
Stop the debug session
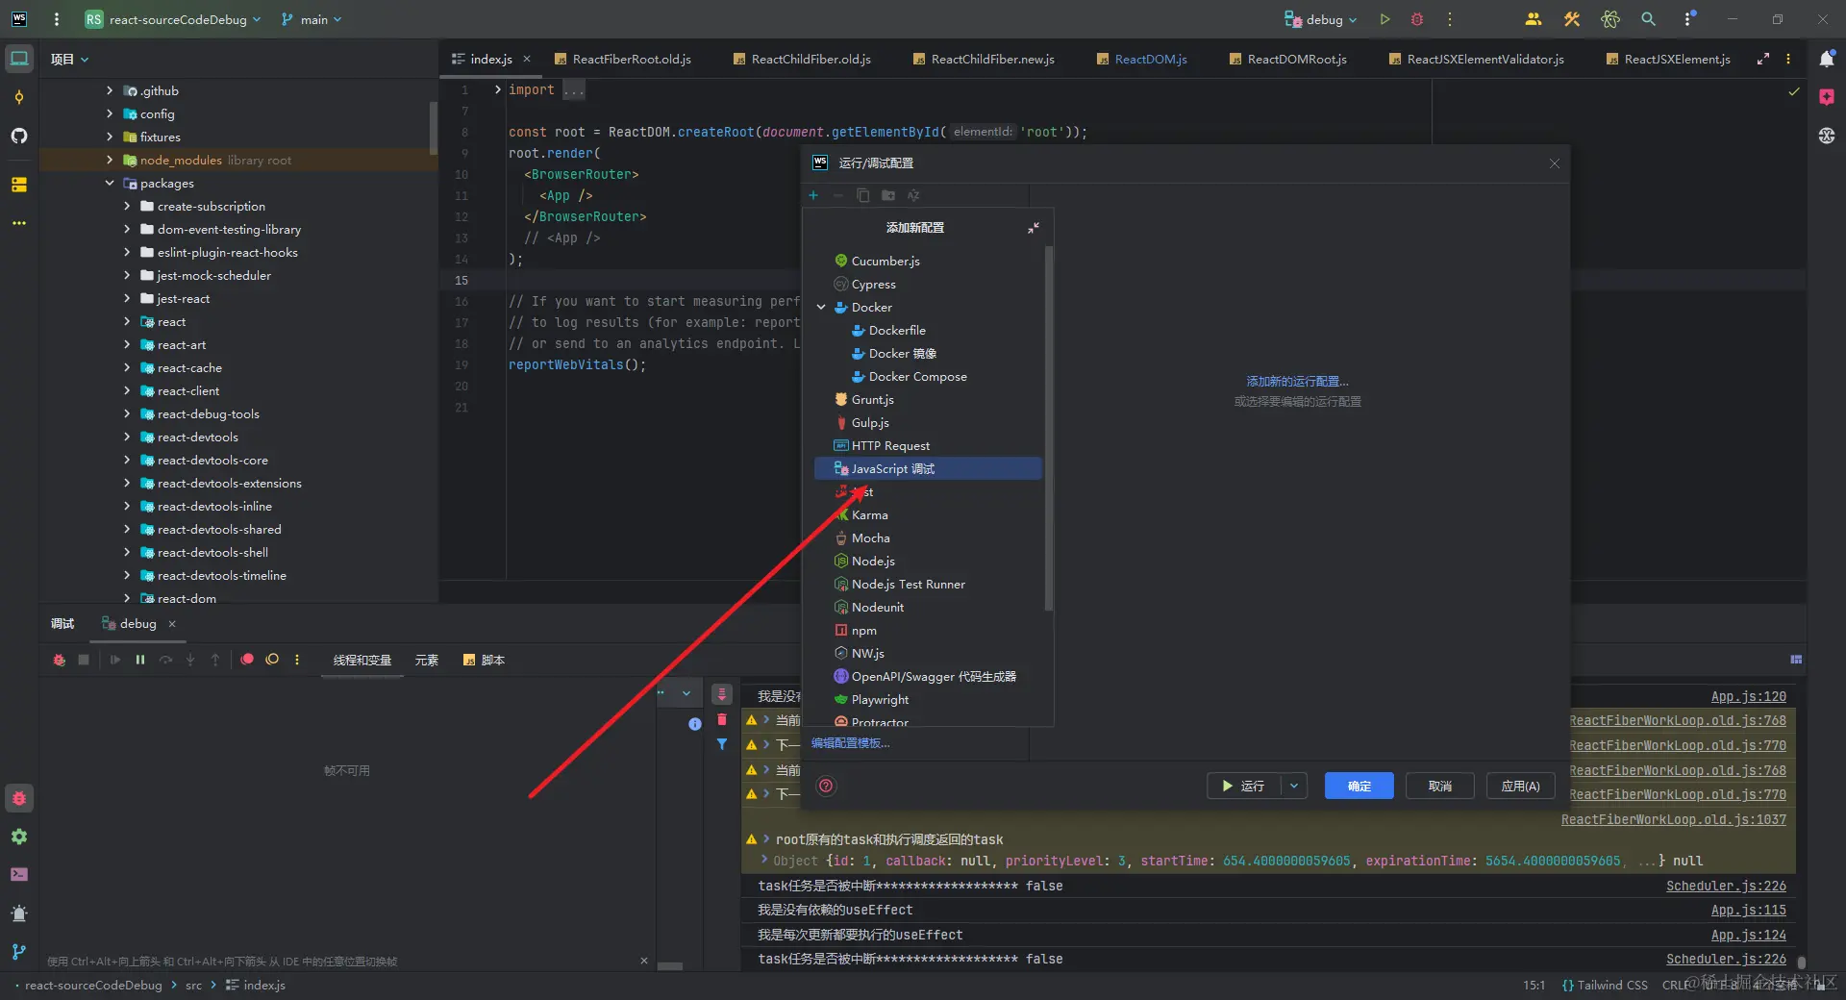click(84, 660)
